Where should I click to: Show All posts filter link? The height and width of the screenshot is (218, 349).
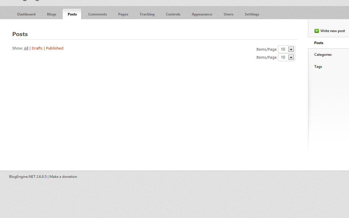pyautogui.click(x=26, y=48)
